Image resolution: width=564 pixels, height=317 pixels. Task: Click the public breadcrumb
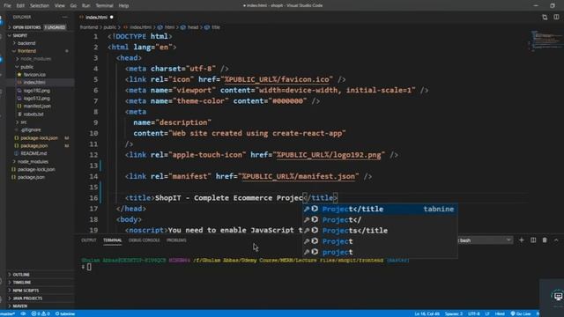point(109,27)
